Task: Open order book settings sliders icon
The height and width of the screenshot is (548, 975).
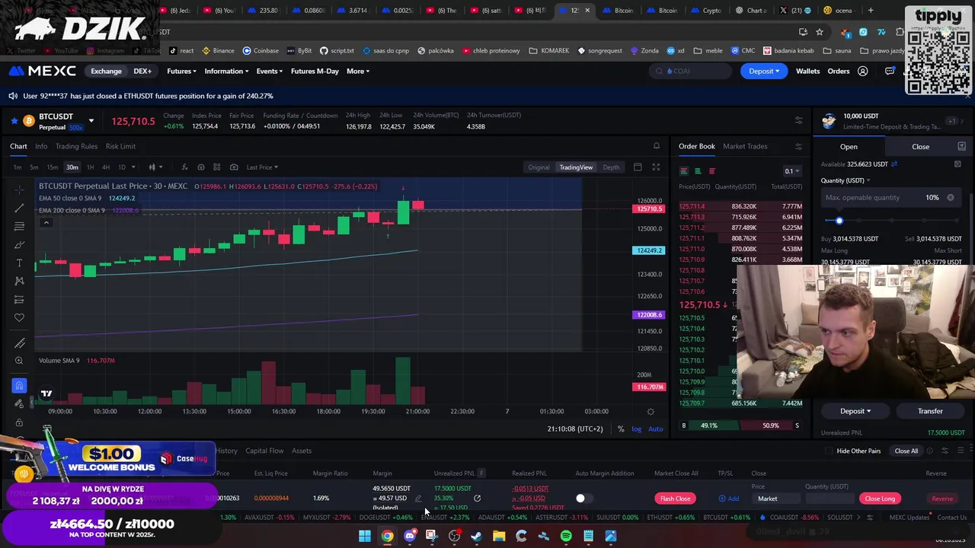Action: 798,146
